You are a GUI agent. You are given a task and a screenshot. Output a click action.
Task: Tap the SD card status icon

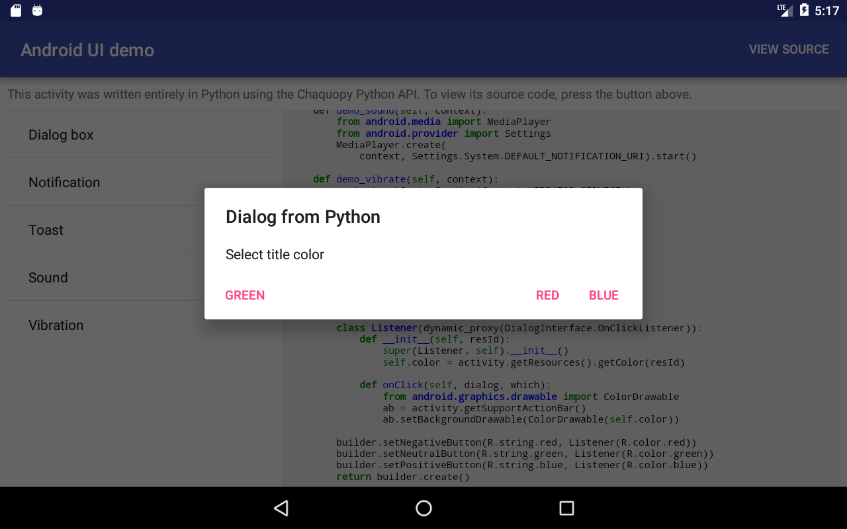(16, 11)
